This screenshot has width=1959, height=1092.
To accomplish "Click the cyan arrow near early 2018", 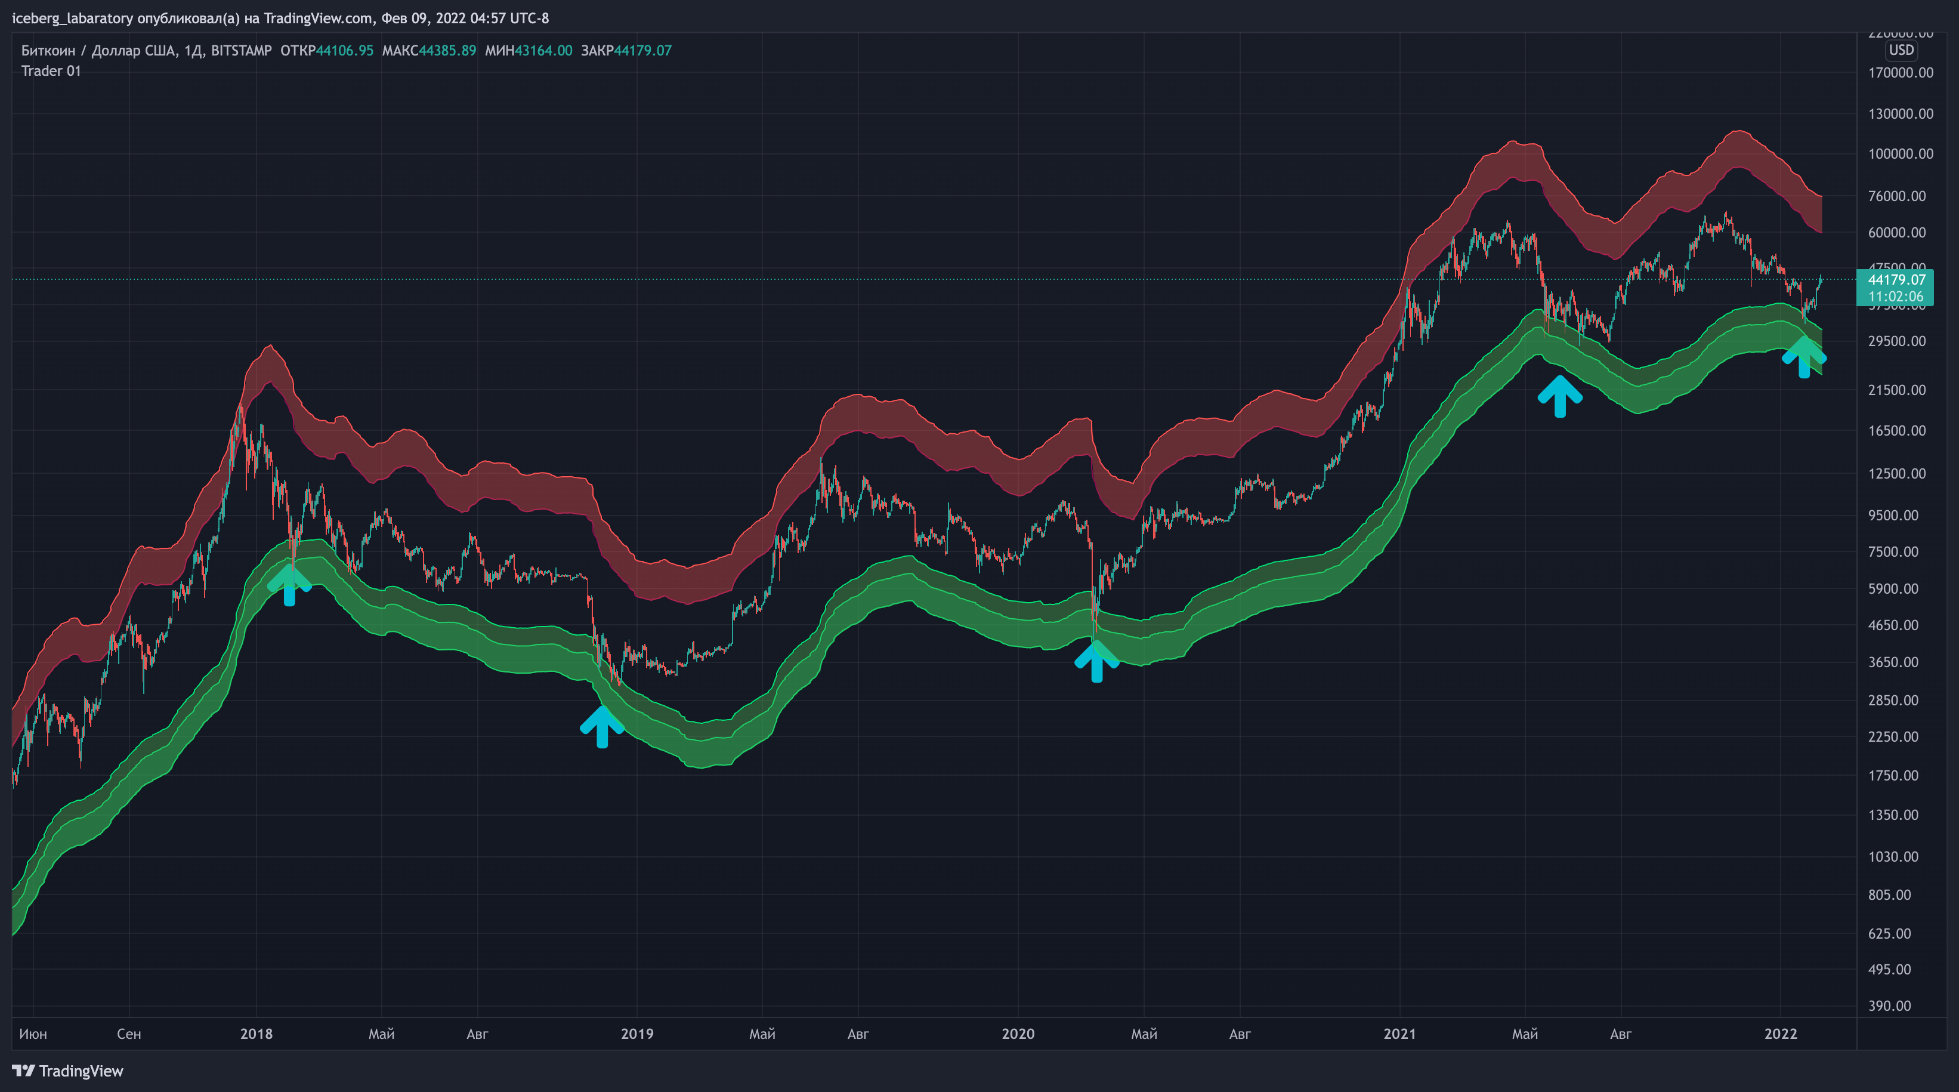I will (289, 586).
